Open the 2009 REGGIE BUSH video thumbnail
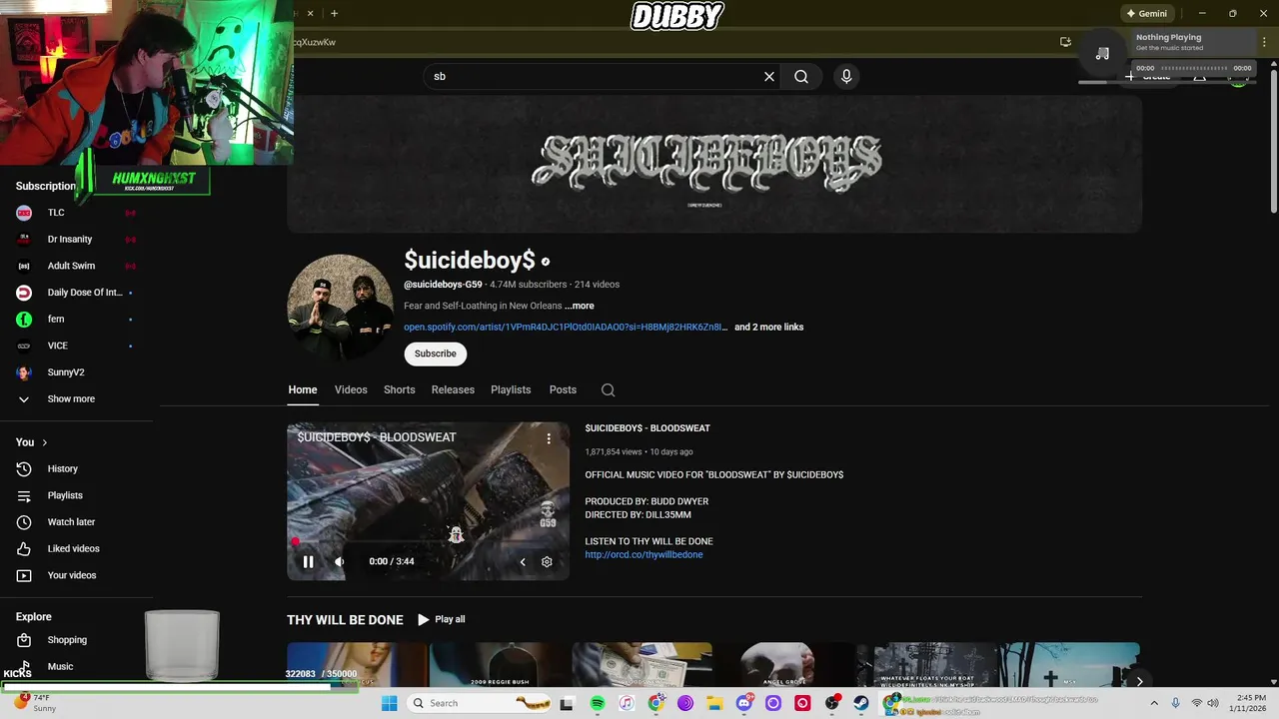Screen dimensions: 1279x719 500,665
